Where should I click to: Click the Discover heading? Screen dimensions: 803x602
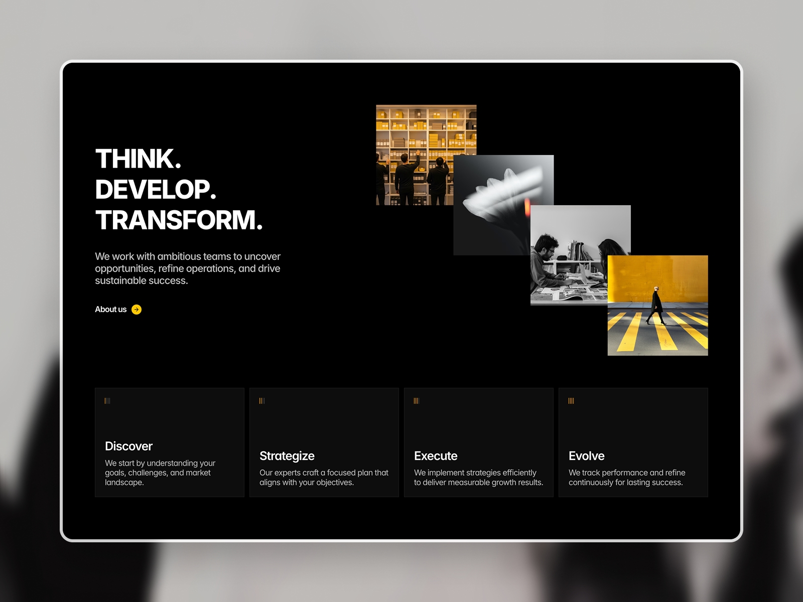pyautogui.click(x=128, y=446)
